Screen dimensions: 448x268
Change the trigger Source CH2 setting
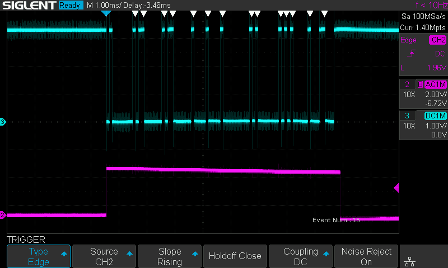click(x=104, y=256)
